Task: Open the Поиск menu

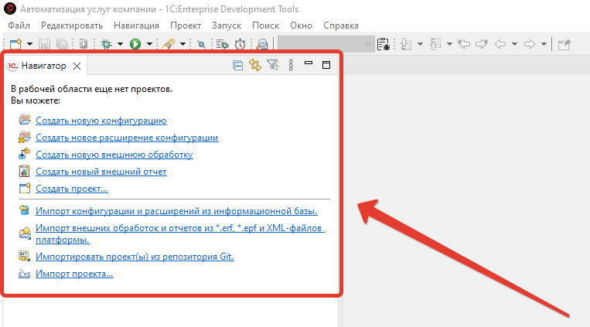Action: [266, 26]
